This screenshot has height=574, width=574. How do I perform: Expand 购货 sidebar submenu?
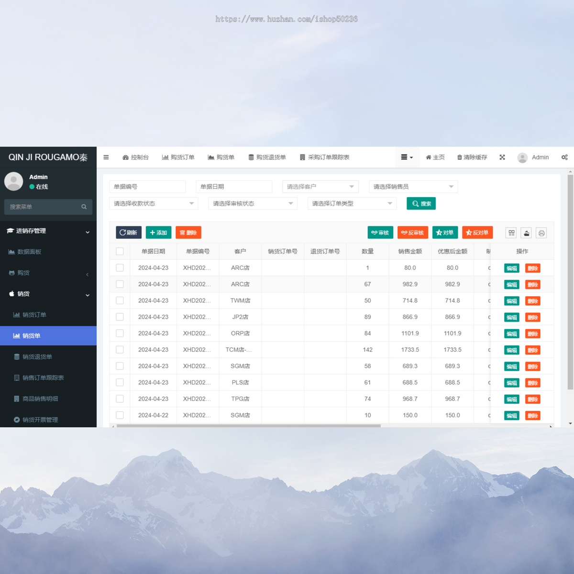coord(48,273)
